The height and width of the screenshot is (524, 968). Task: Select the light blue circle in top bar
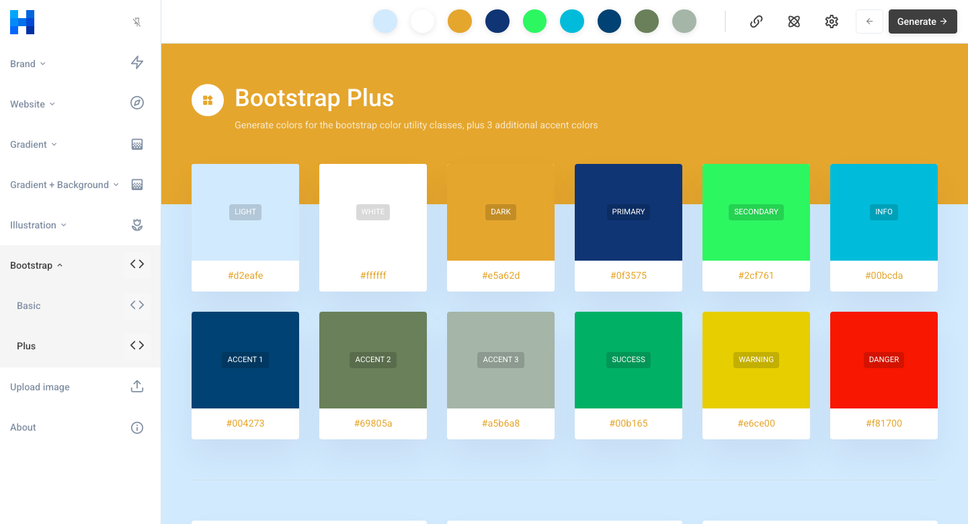[x=385, y=21]
